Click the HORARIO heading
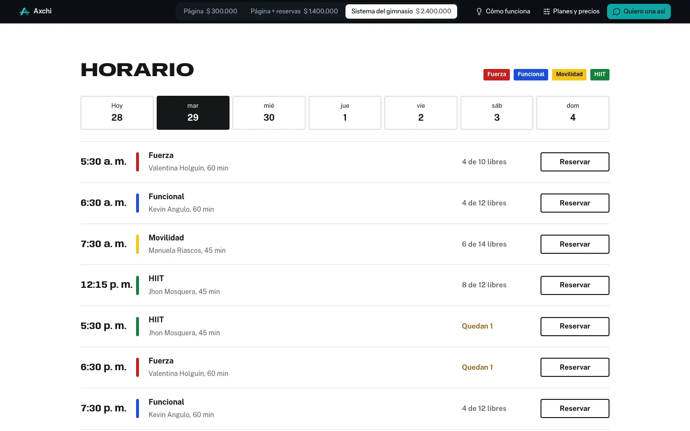This screenshot has height=431, width=690. 137,70
